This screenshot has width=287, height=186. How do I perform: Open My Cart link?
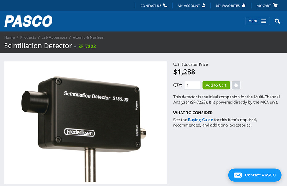tap(267, 6)
